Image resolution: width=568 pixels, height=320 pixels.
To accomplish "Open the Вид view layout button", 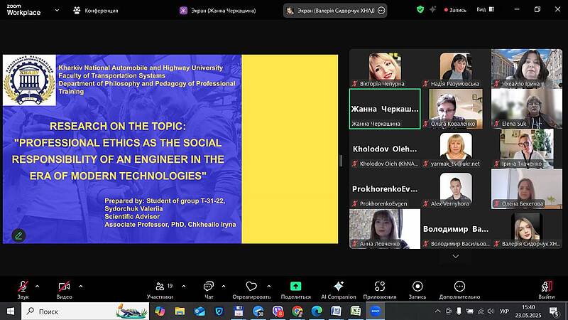I will click(x=485, y=10).
